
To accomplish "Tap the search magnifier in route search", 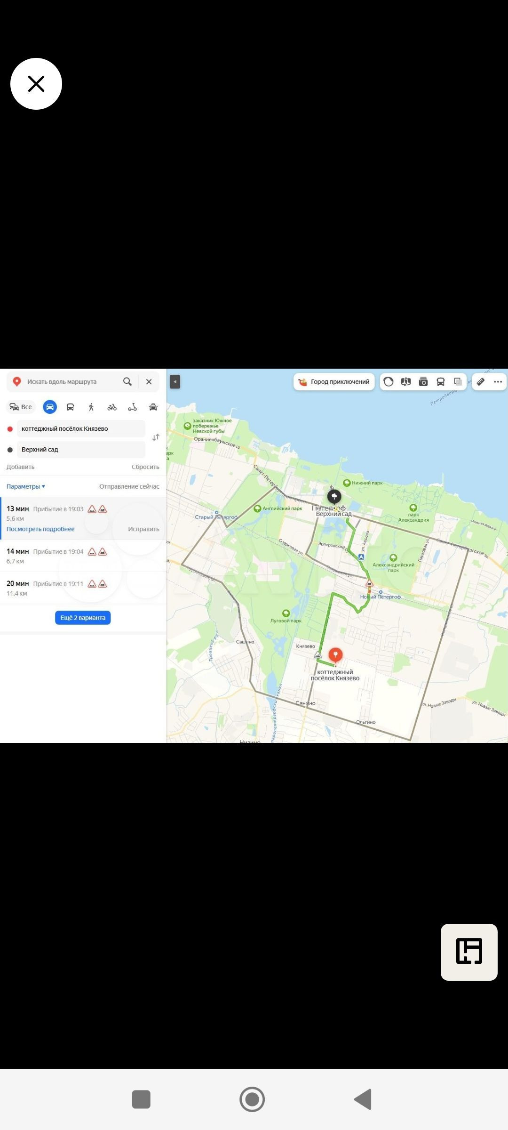I will click(x=127, y=381).
